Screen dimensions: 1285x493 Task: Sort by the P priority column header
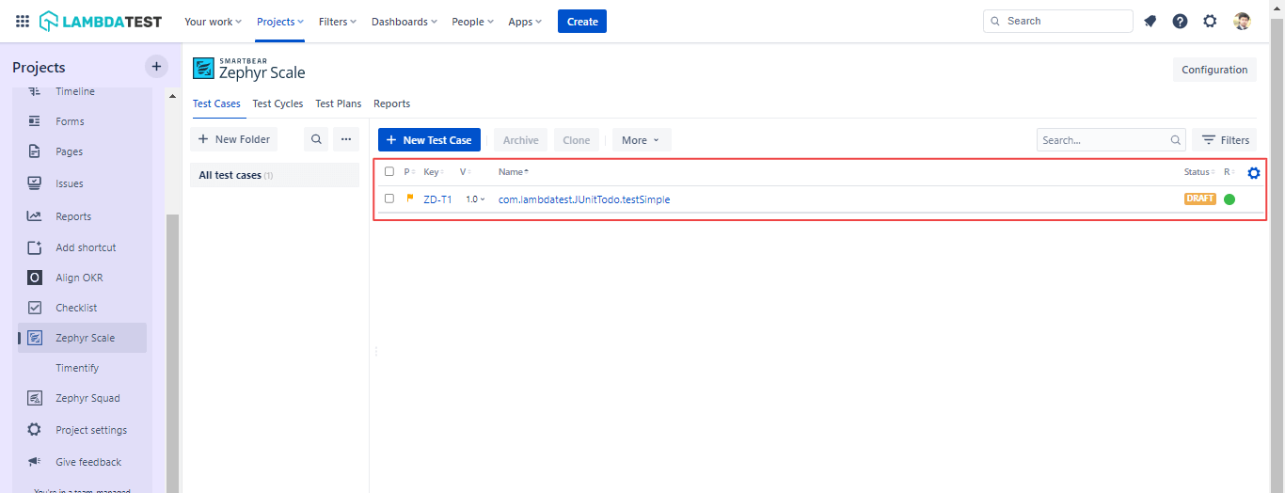[409, 171]
